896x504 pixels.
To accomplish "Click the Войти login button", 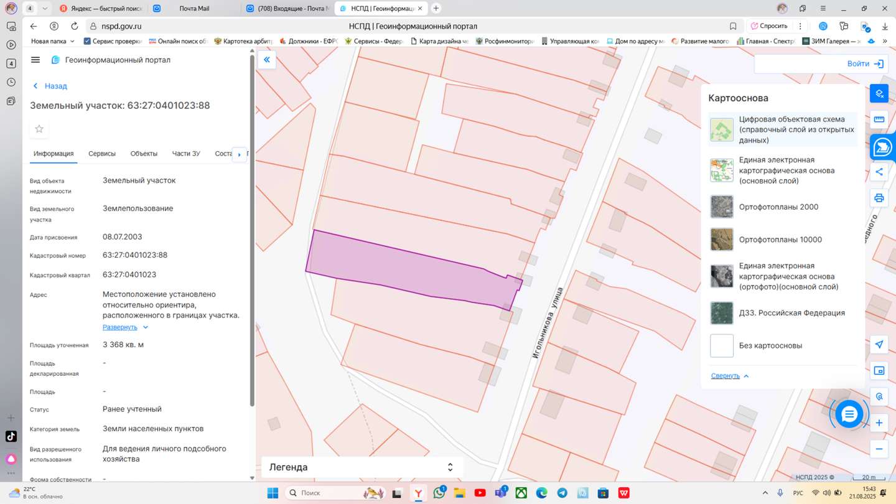I will click(x=864, y=63).
